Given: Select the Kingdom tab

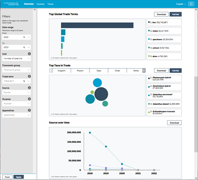Looking at the screenshot, I should point(61,70).
